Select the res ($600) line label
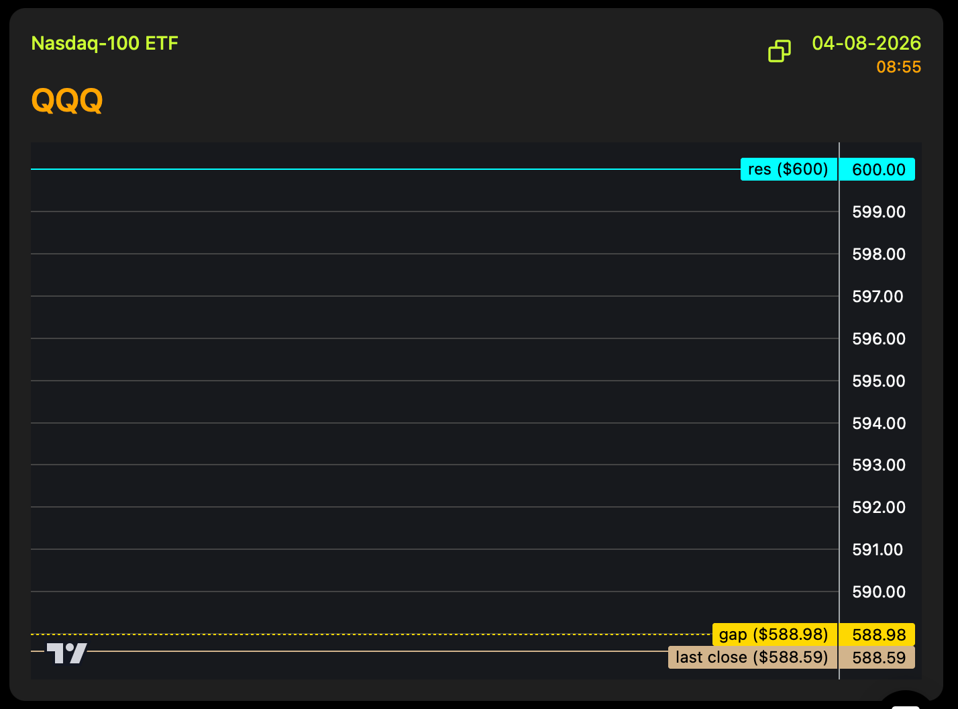This screenshot has width=958, height=709. tap(789, 169)
